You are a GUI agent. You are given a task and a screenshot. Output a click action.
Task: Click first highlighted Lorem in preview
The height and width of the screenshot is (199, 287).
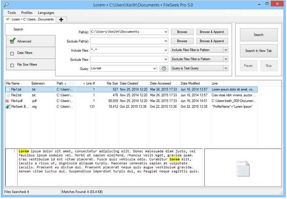pos(24,151)
